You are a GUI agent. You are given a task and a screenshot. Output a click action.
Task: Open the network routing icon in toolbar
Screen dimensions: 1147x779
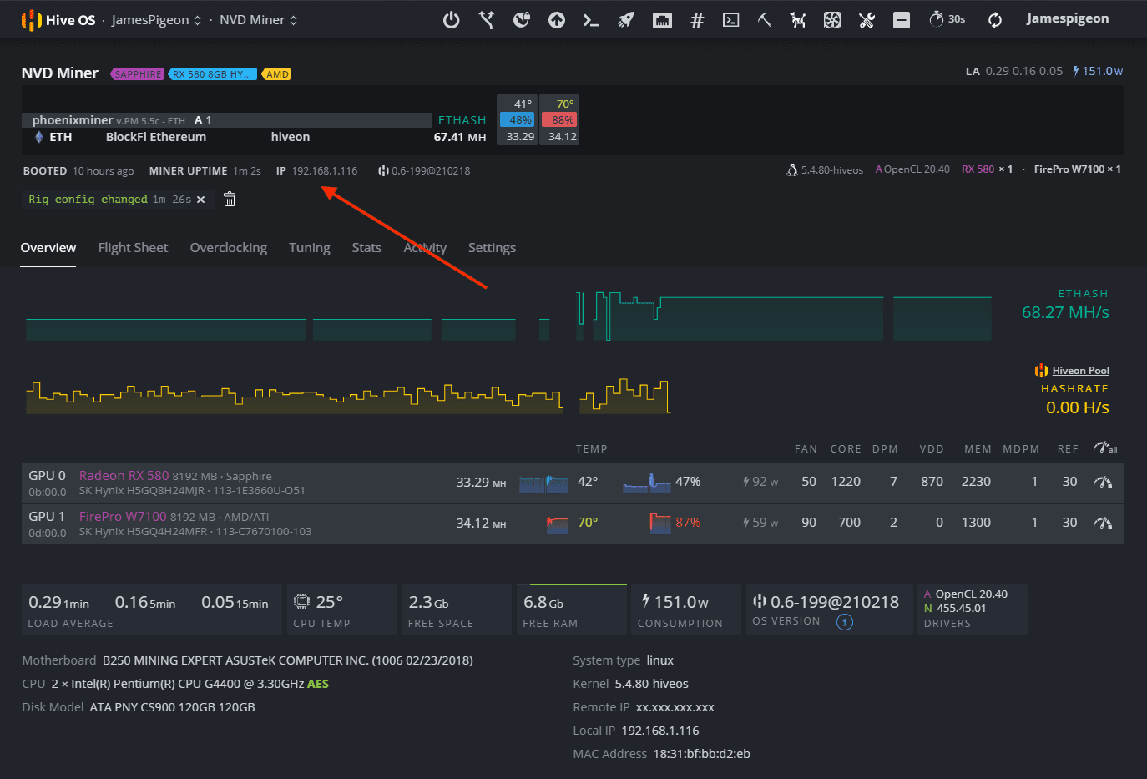pyautogui.click(x=486, y=20)
